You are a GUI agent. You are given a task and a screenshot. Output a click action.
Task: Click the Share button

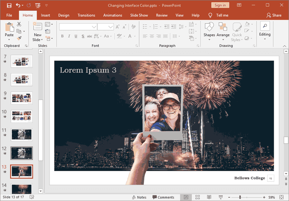pyautogui.click(x=274, y=15)
